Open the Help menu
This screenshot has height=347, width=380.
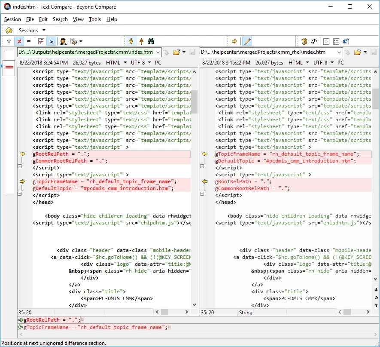(x=112, y=19)
